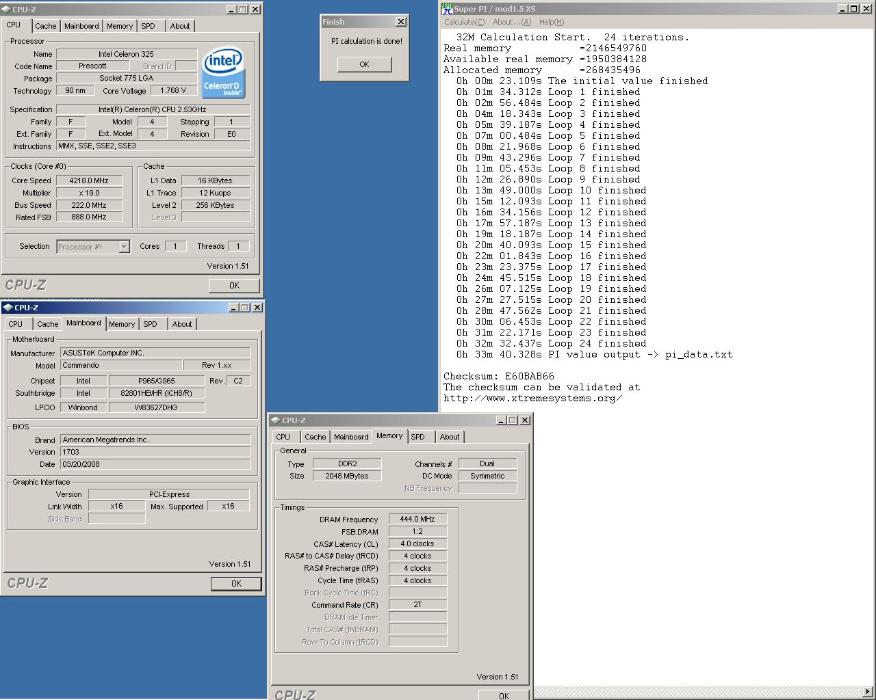Click the PI value output pi_data.txt line
Screen dimensions: 876x700
595,354
